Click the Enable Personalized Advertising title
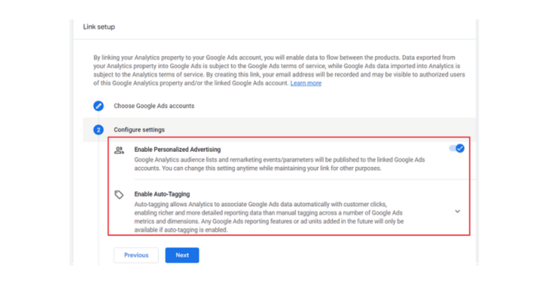Image resolution: width=544 pixels, height=306 pixels. [x=177, y=149]
